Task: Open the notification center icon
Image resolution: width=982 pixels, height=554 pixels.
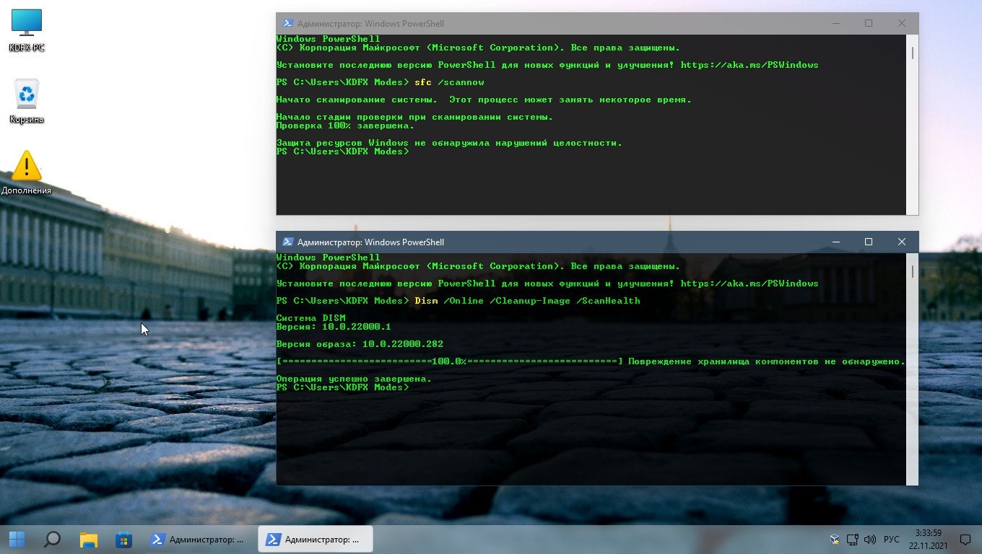Action: (x=965, y=540)
